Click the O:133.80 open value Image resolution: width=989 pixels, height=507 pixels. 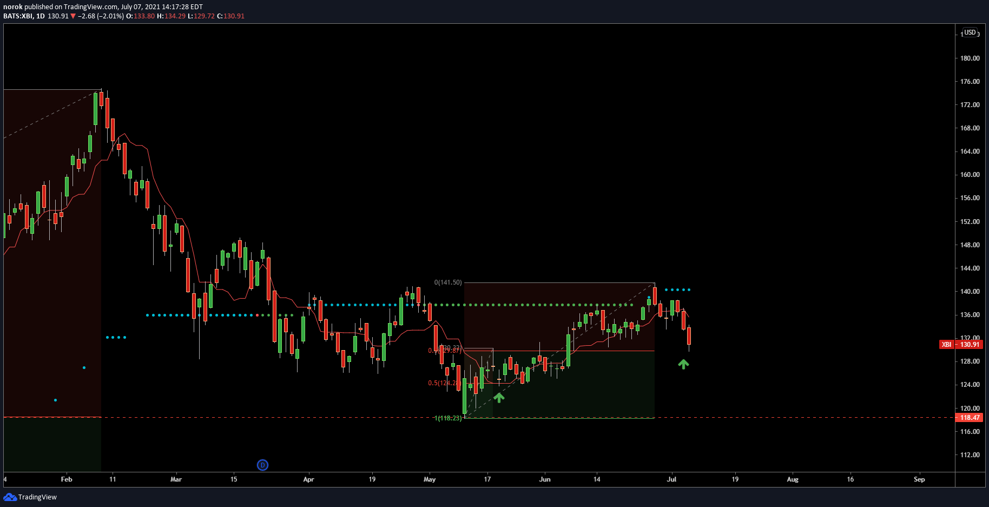click(140, 16)
